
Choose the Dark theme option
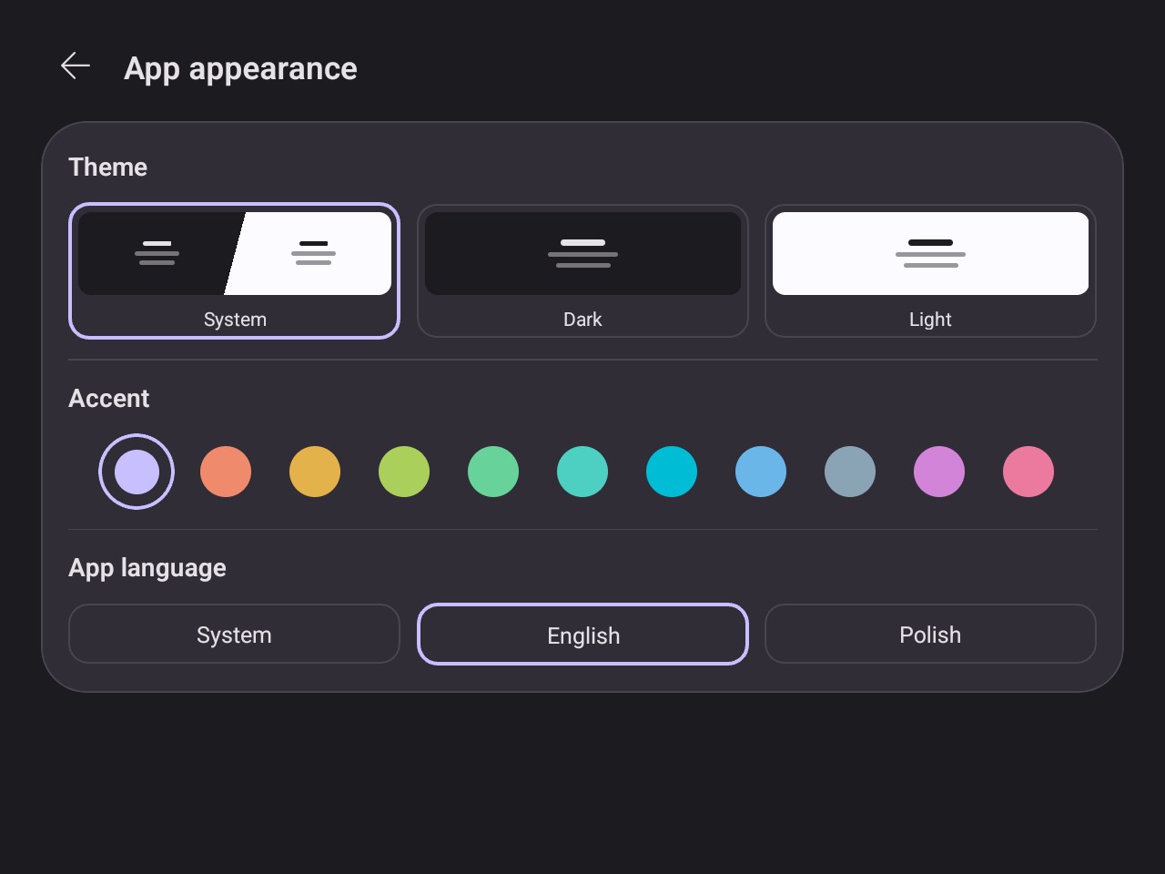[582, 271]
